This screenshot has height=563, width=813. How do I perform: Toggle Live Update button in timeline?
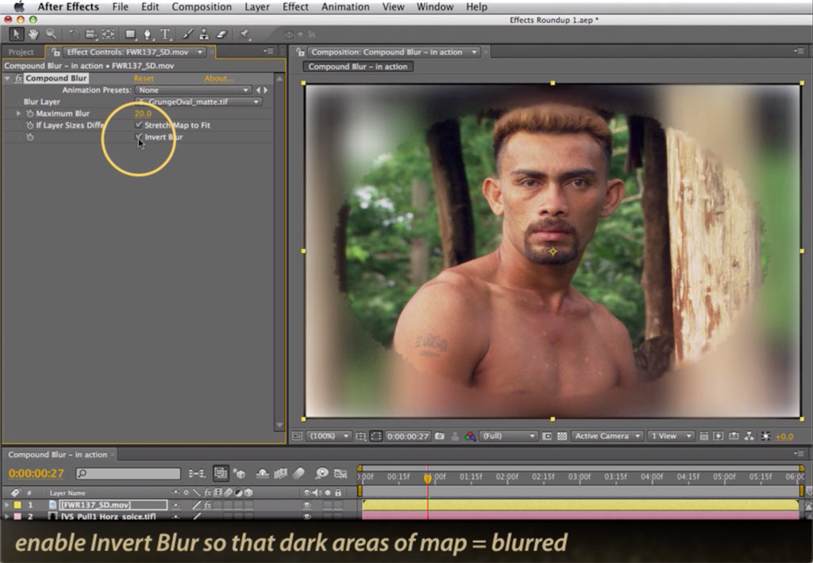coord(221,473)
